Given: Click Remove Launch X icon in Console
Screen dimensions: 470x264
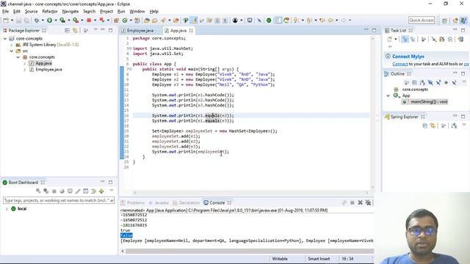Looking at the screenshot, I should [360, 202].
